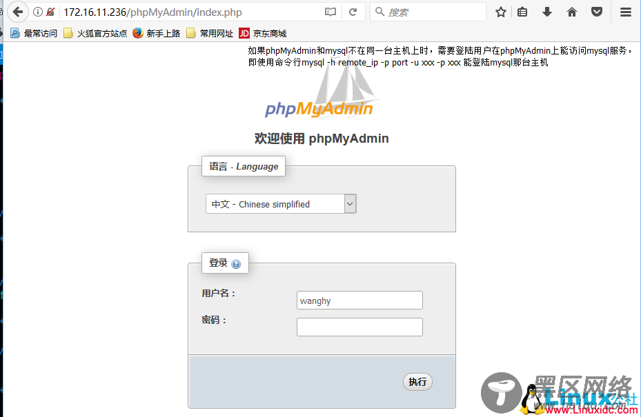
Task: Click the login help question icon
Action: pyautogui.click(x=236, y=264)
